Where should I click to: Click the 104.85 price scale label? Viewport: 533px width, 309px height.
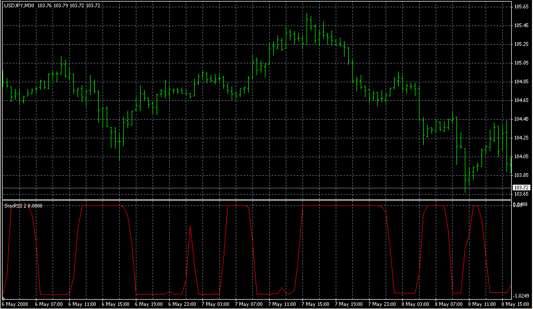[x=521, y=82]
